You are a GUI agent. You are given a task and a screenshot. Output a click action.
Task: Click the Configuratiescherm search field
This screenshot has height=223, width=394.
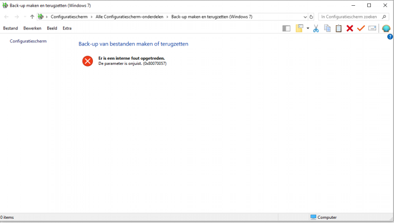coord(349,17)
